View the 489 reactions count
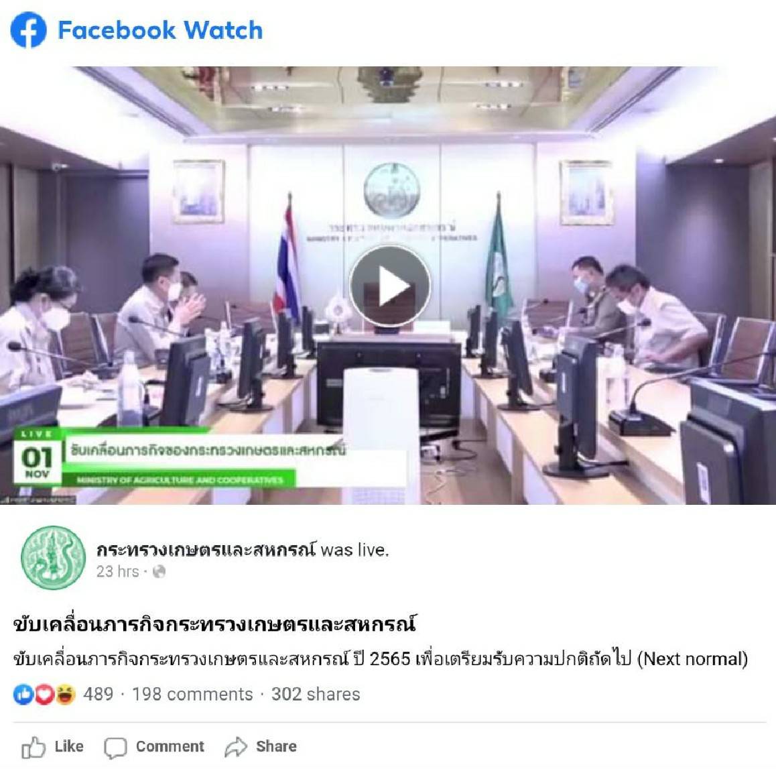Screen dimensions: 776x769 (99, 694)
